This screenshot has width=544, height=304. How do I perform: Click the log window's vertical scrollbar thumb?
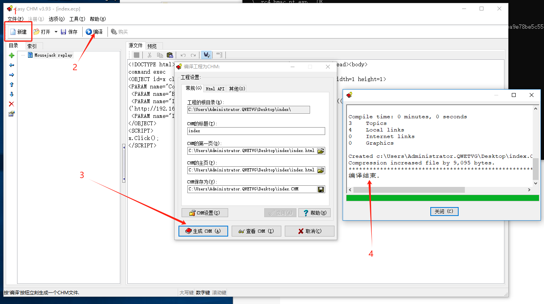coord(535,169)
